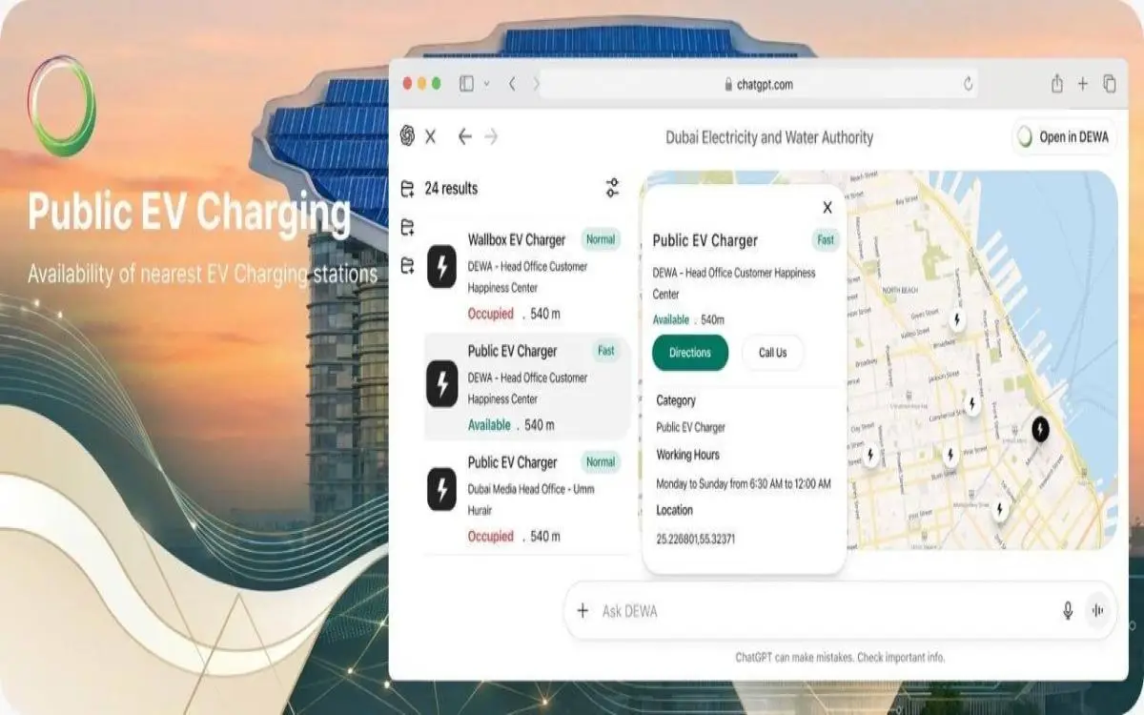Click the Call Us button
1144x715 pixels.
(772, 353)
